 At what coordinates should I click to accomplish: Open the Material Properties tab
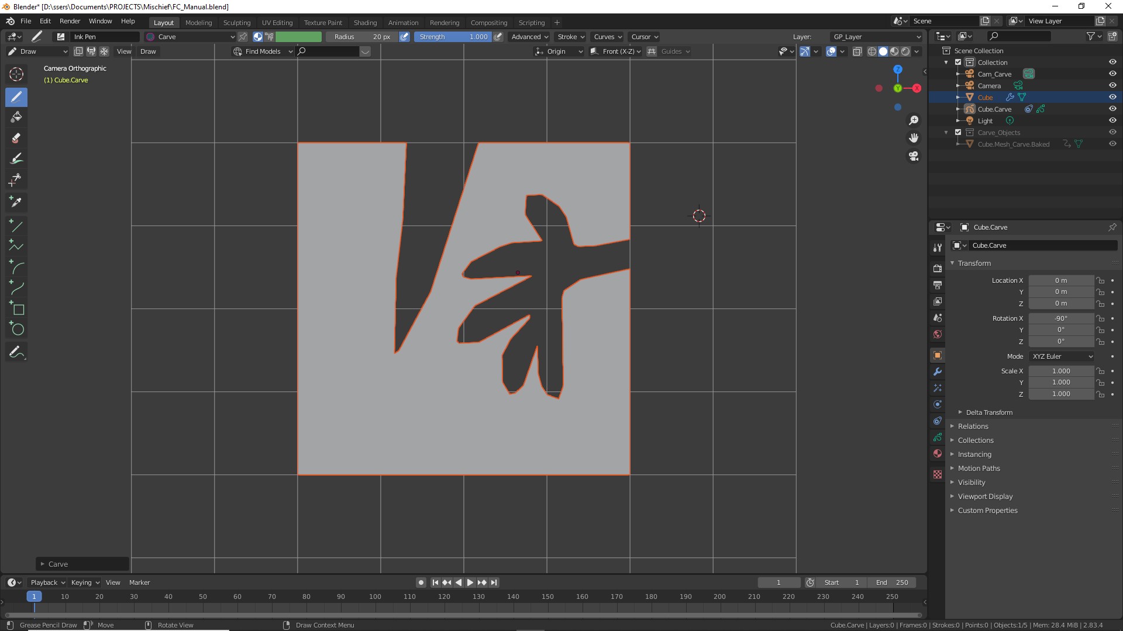[x=938, y=453]
